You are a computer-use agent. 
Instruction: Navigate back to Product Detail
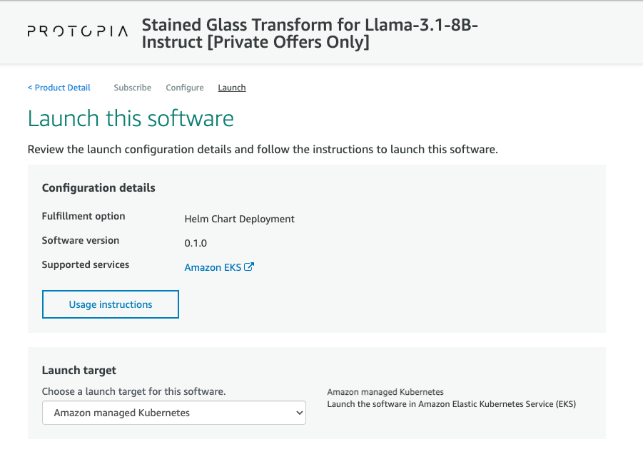click(x=59, y=87)
